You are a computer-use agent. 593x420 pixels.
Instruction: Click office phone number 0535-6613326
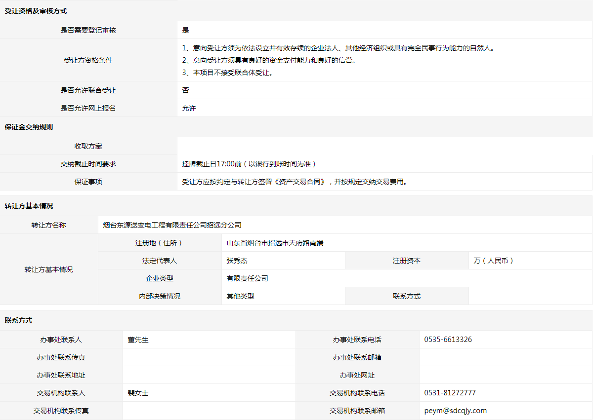(448, 340)
